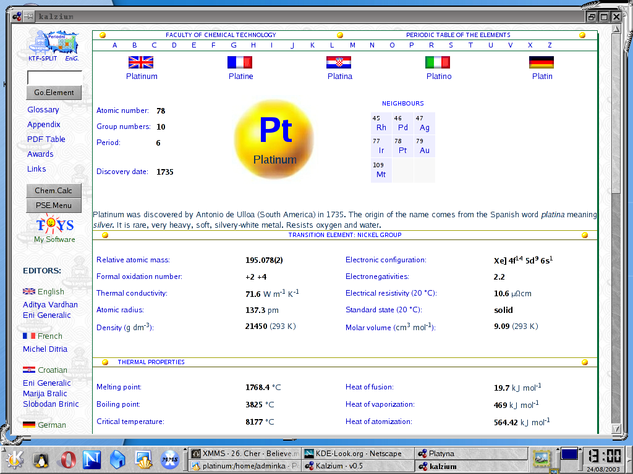Screen dimensions: 633x474
Task: Click the Croatian flag above Platina
Action: (339, 62)
